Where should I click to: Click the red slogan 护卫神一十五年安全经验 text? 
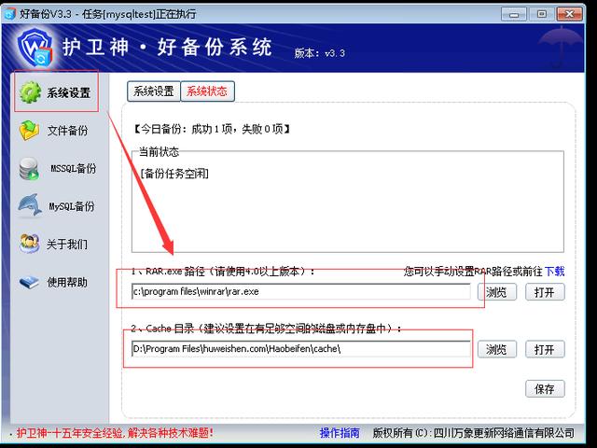point(114,433)
